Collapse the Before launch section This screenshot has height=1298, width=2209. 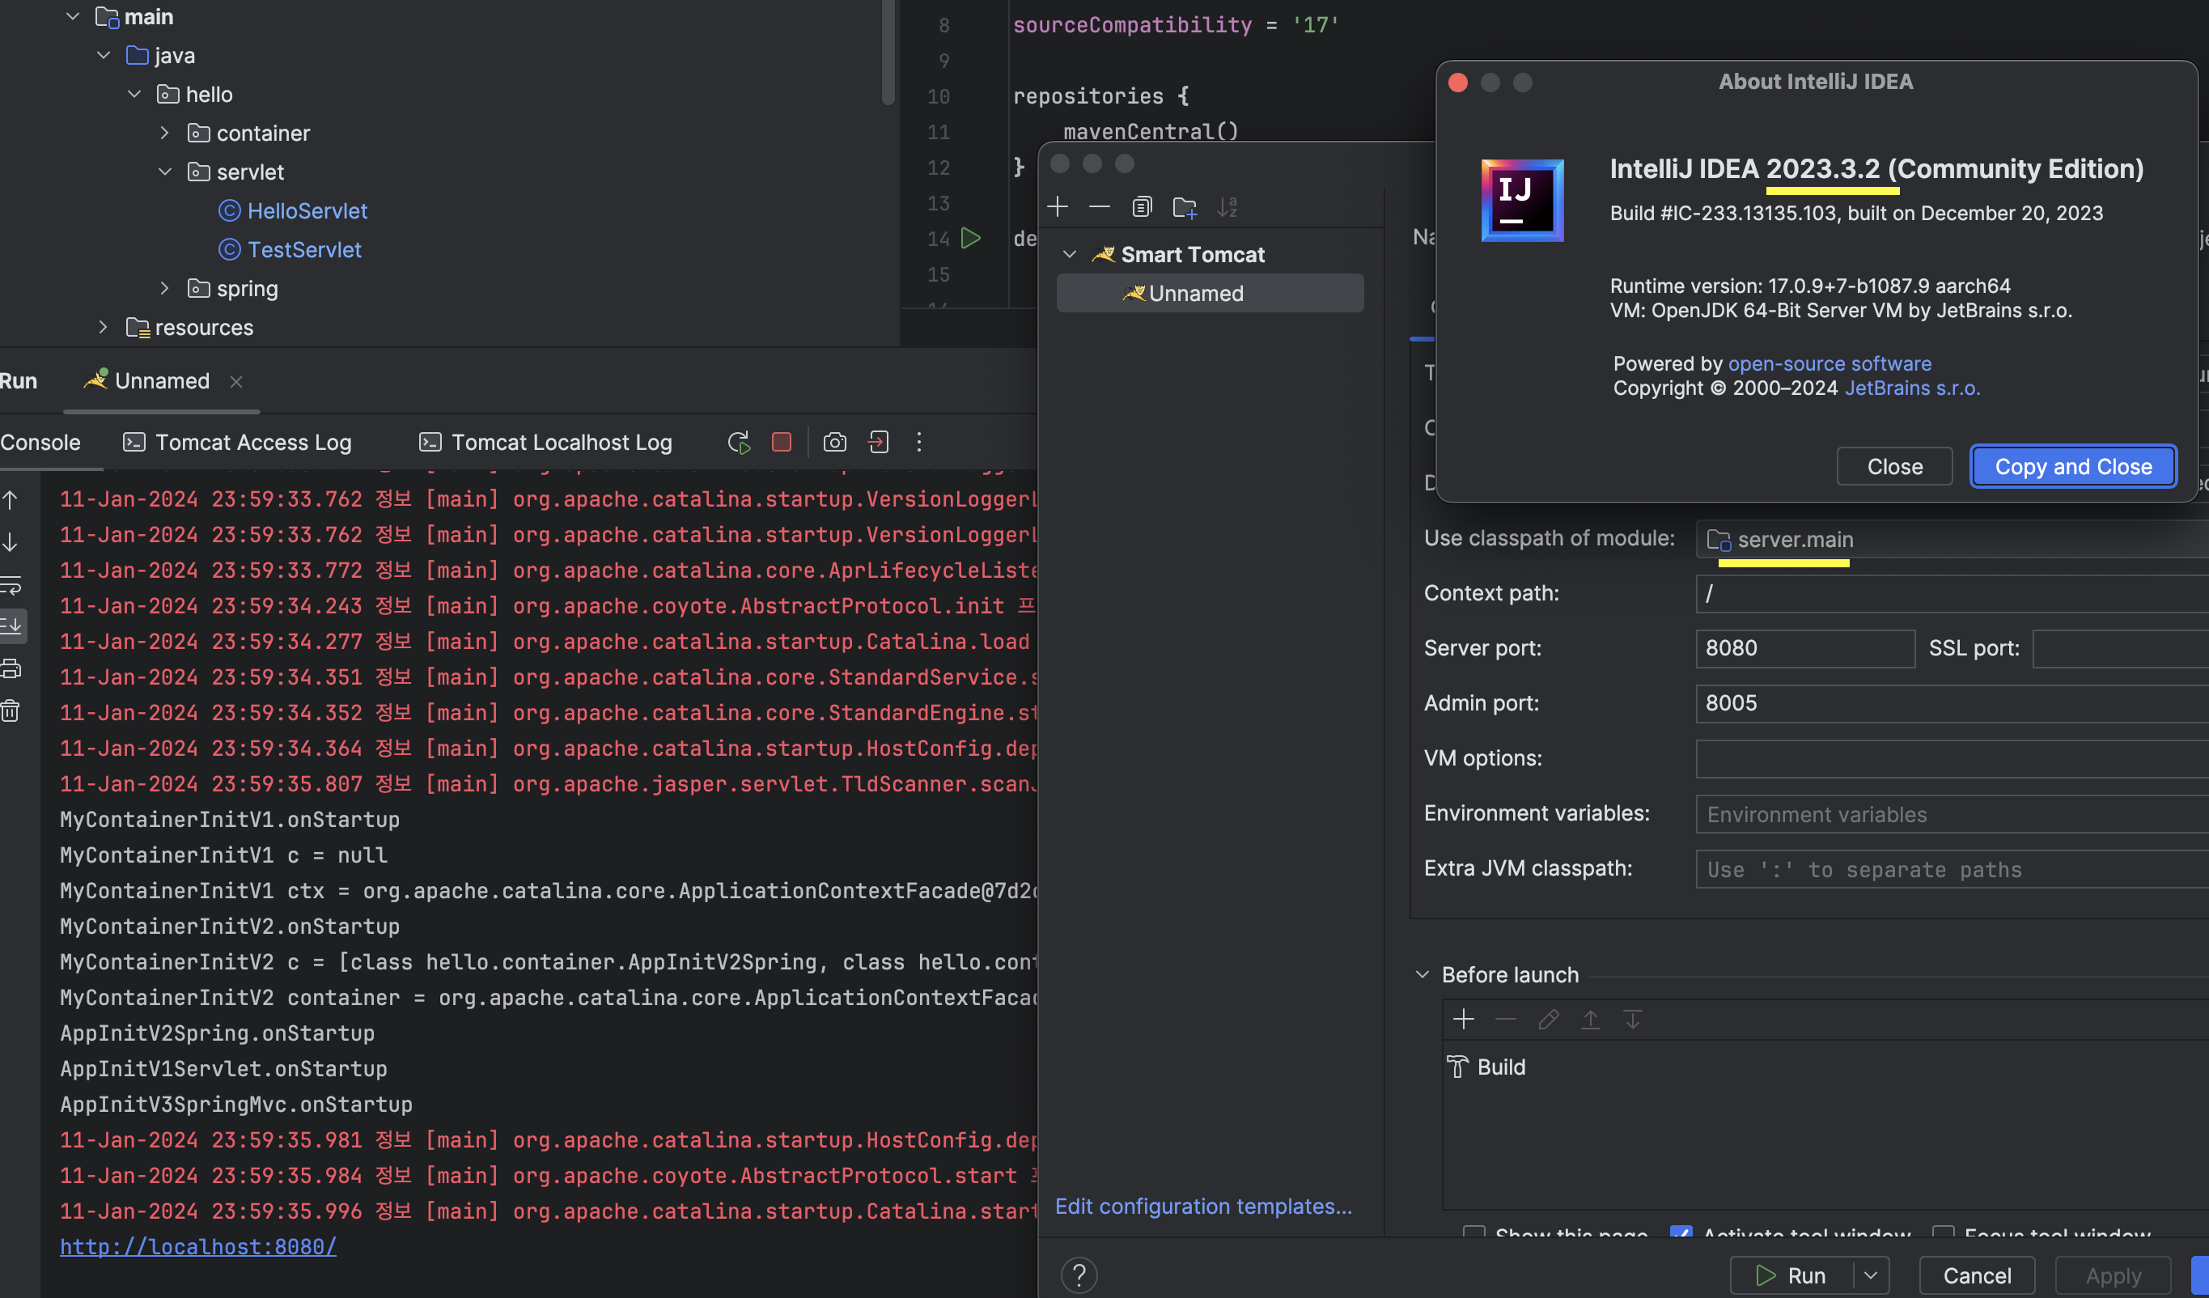[x=1422, y=974]
